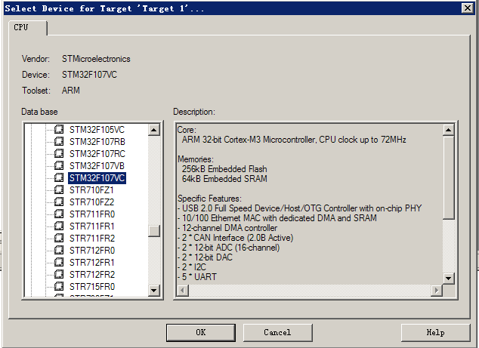Click the chip icon beside STM32F107RC
The image size is (479, 348).
(x=59, y=153)
